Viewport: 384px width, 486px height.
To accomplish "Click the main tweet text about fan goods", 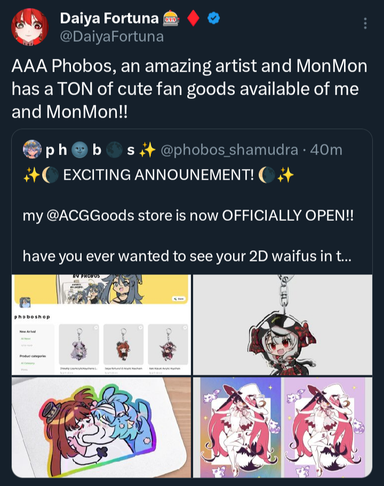I will pyautogui.click(x=189, y=89).
